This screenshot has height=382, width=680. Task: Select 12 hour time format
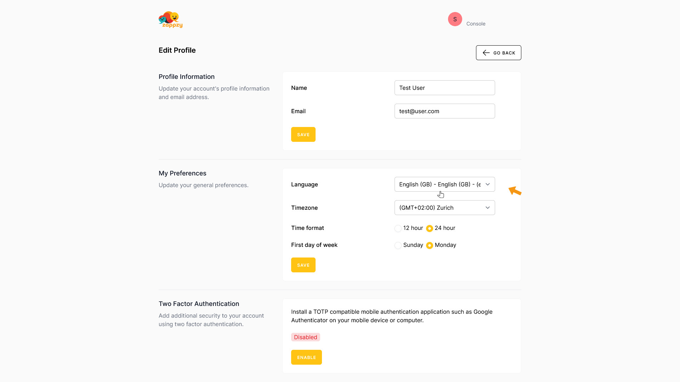pyautogui.click(x=398, y=228)
